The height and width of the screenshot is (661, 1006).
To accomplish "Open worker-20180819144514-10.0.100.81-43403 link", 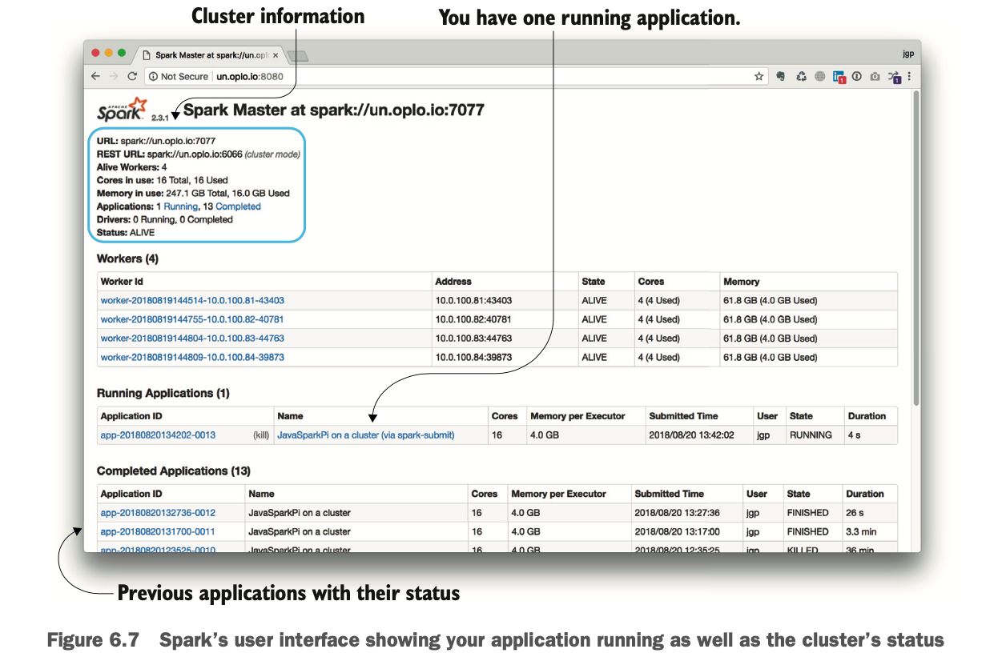I will (192, 301).
